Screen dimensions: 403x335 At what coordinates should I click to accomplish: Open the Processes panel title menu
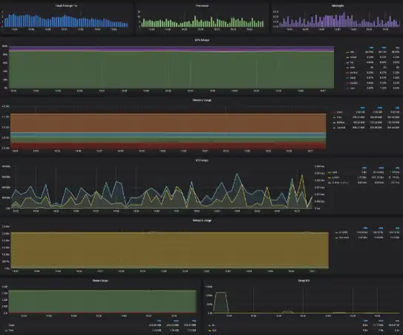pos(202,5)
